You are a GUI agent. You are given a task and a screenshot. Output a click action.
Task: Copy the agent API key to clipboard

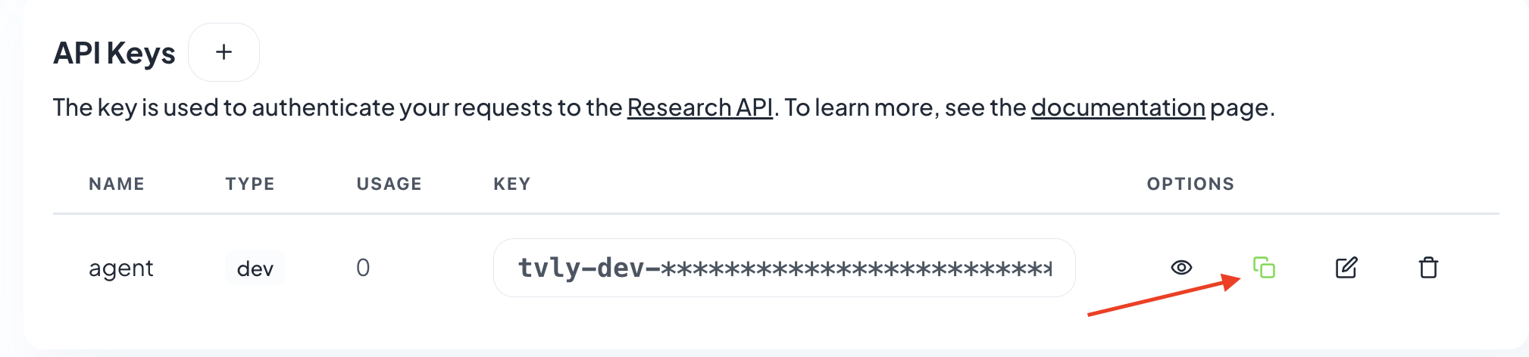point(1264,268)
